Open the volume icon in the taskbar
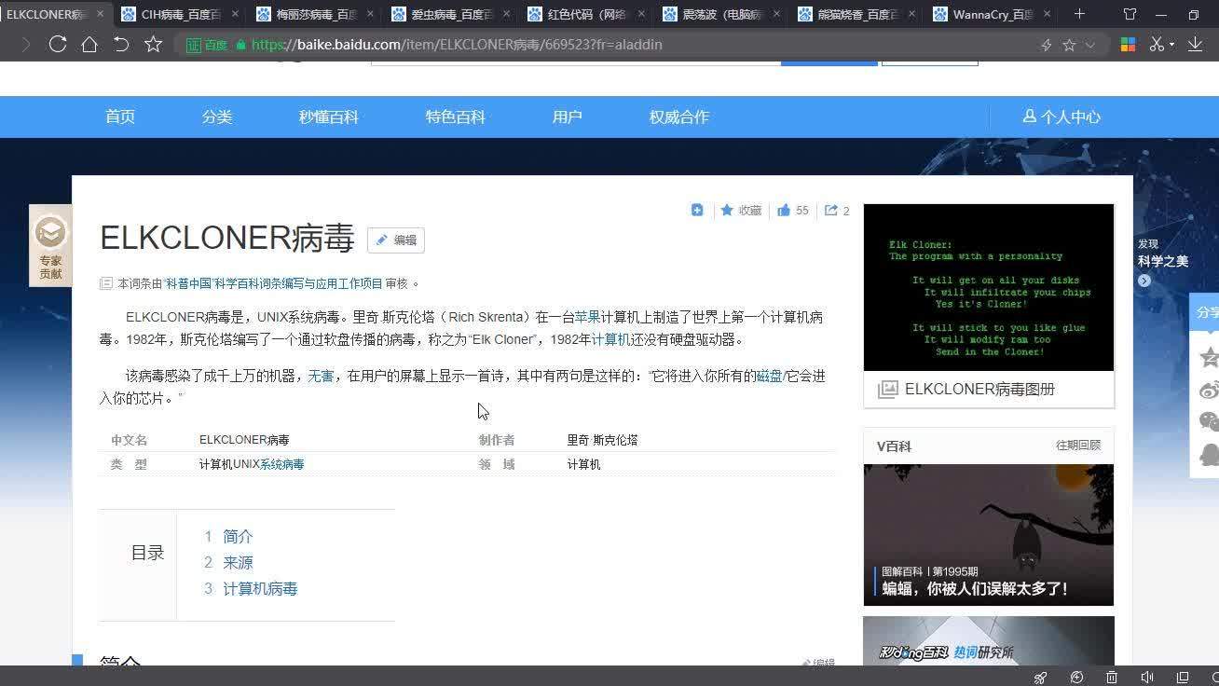The image size is (1219, 686). (x=1147, y=678)
